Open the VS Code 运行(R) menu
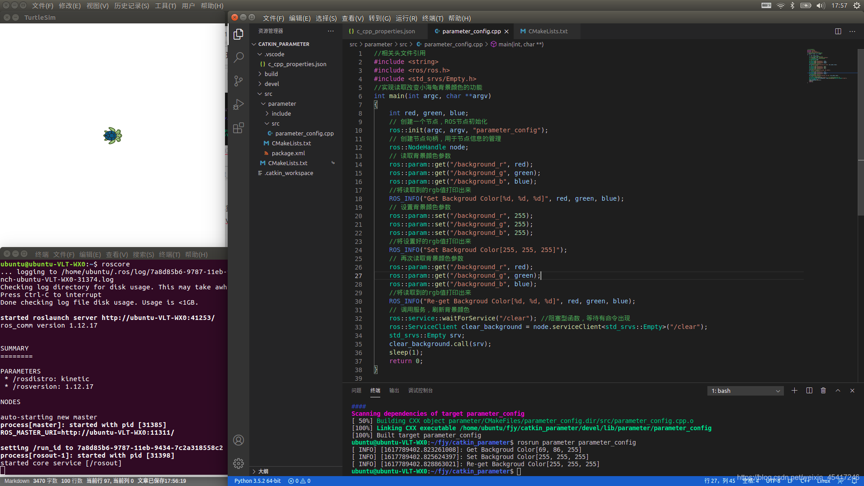Screen dimensions: 864x486 point(406,18)
